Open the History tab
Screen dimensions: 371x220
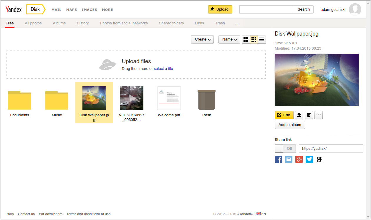click(83, 23)
